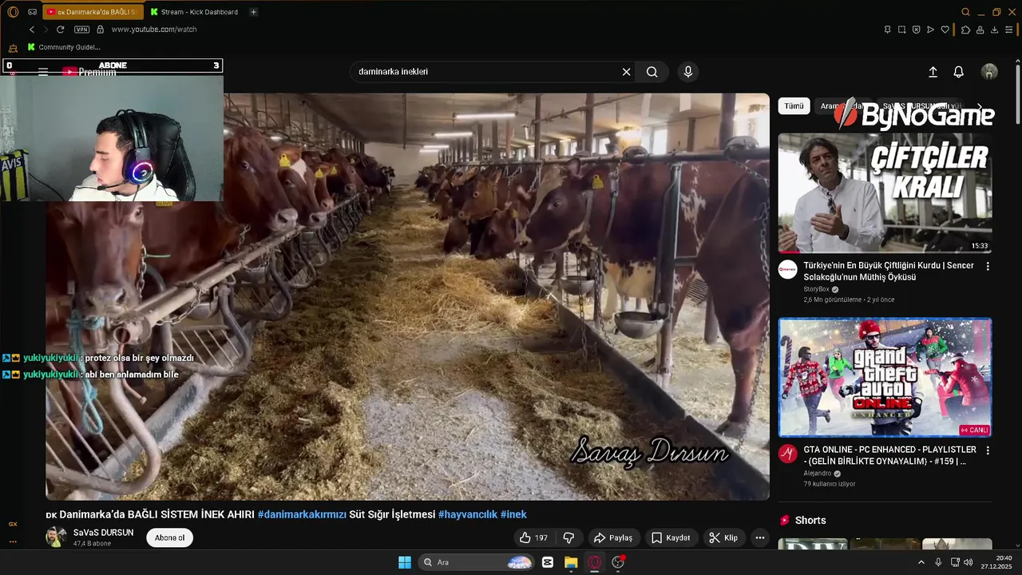
Task: Open the YouTube create/upload icon
Action: pyautogui.click(x=933, y=72)
